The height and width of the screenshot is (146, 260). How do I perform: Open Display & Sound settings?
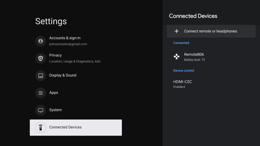63,75
